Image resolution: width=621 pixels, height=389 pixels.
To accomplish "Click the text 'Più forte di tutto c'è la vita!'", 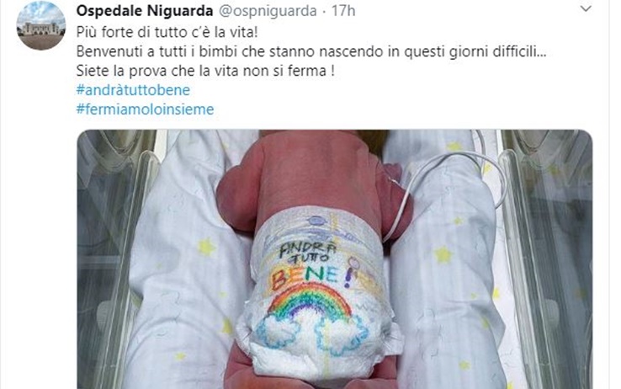I will pos(167,32).
